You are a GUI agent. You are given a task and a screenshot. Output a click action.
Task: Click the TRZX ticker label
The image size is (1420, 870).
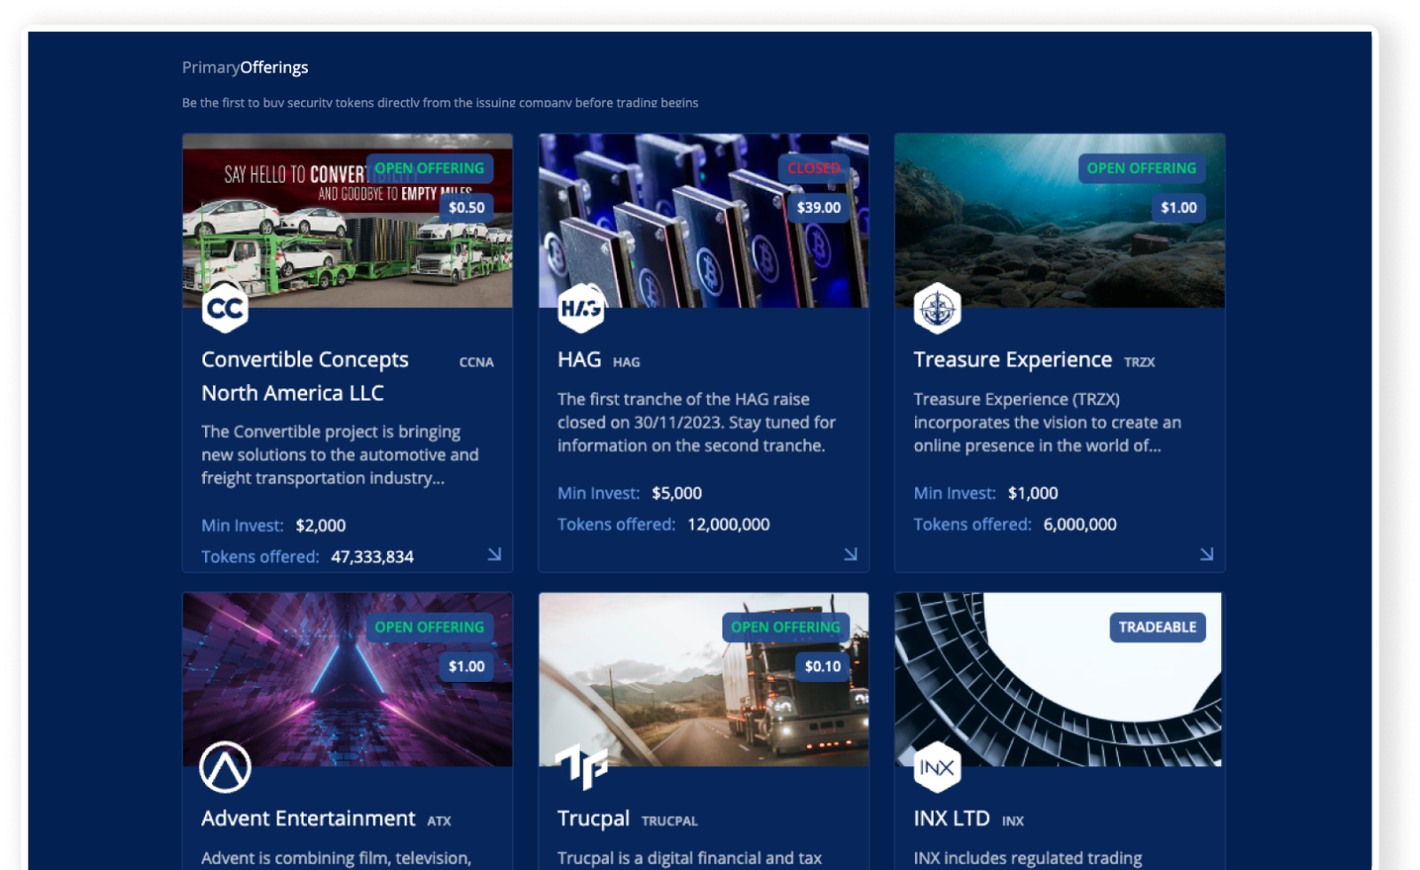click(1140, 361)
